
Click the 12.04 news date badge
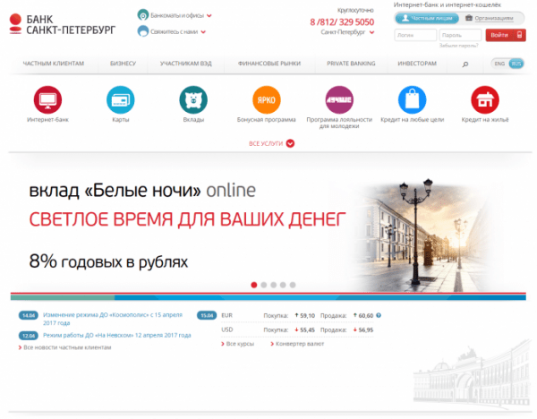(29, 336)
